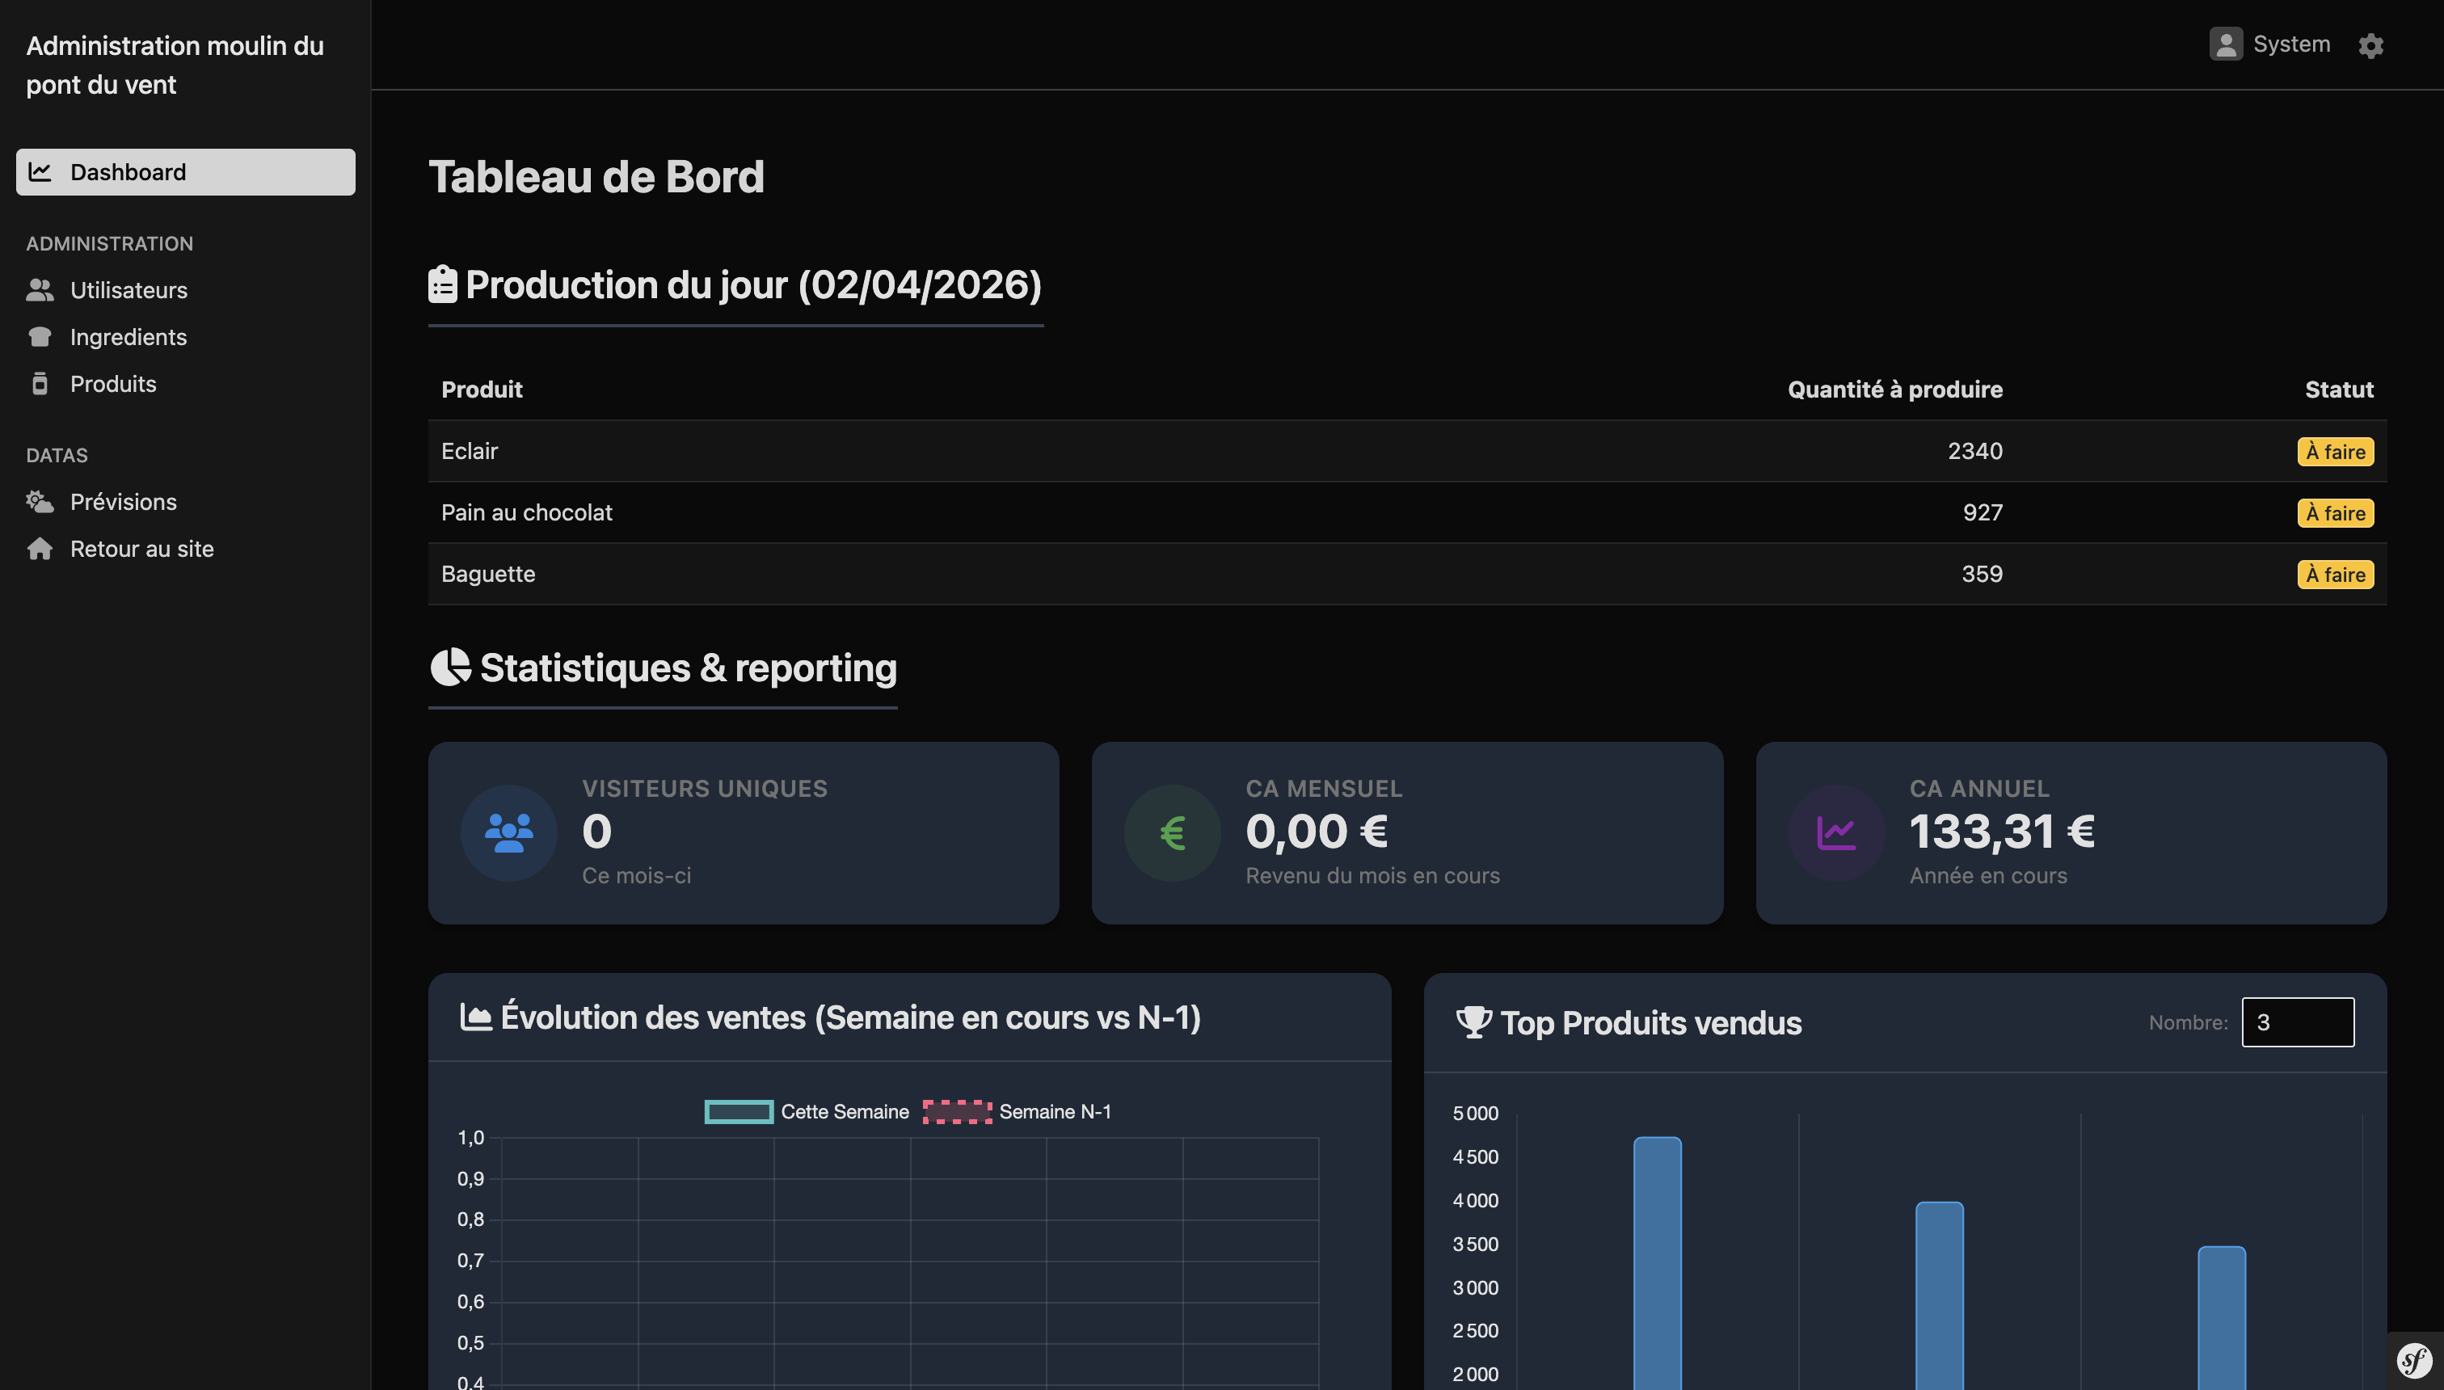Click the Utilisateurs people icon
This screenshot has width=2444, height=1390.
coord(39,290)
